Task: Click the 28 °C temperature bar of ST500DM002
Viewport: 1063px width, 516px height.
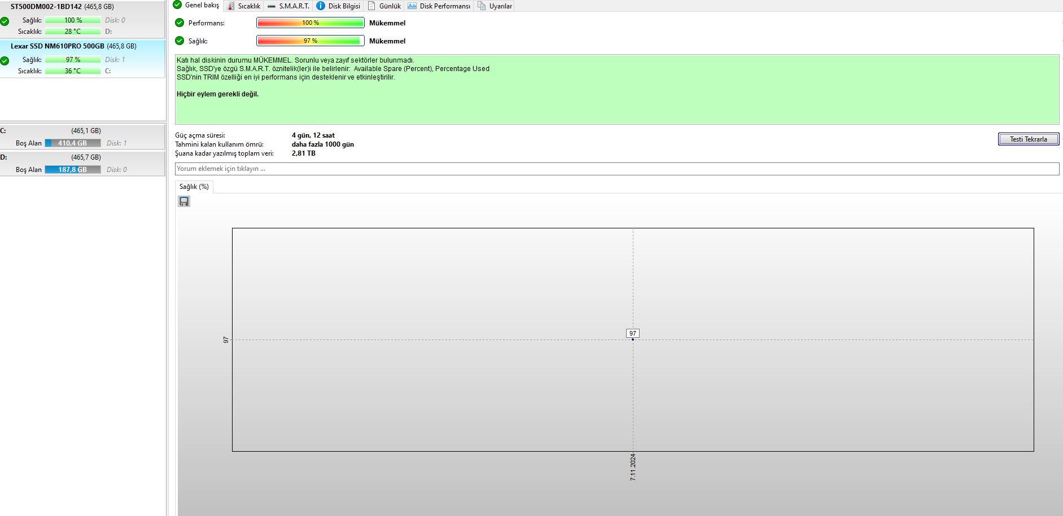Action: click(73, 32)
